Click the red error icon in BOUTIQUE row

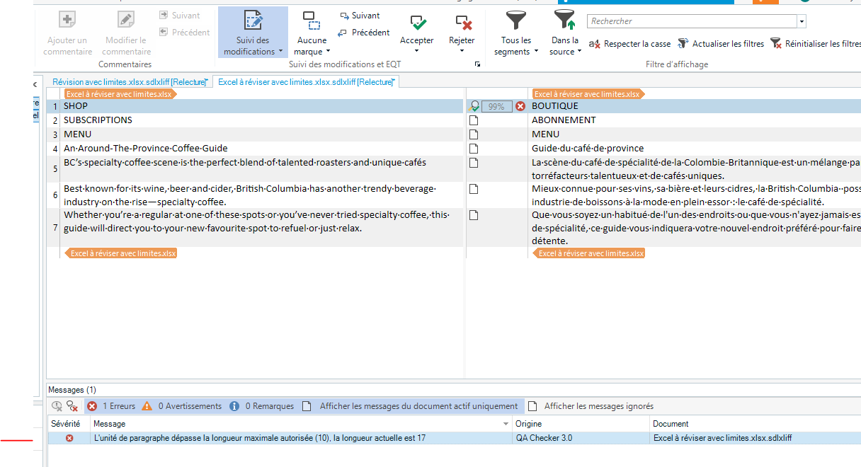pyautogui.click(x=520, y=106)
